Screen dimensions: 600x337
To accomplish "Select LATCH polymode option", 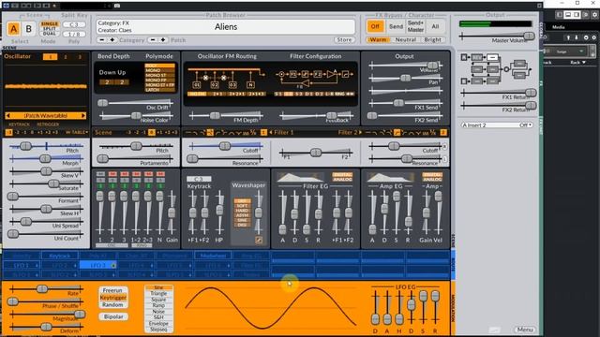I will [160, 90].
